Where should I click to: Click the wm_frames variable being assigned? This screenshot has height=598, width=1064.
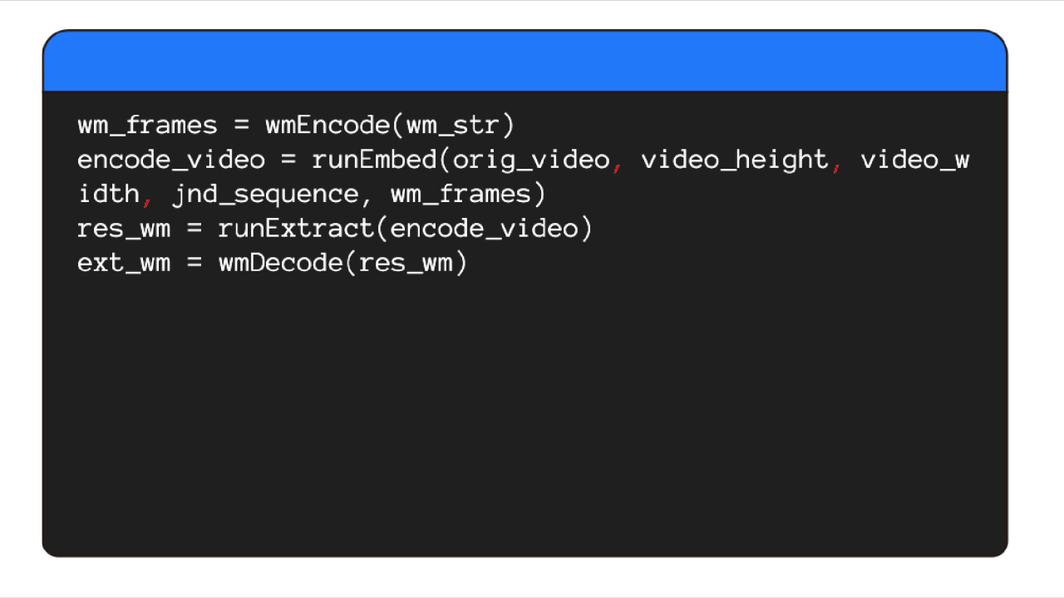[147, 126]
